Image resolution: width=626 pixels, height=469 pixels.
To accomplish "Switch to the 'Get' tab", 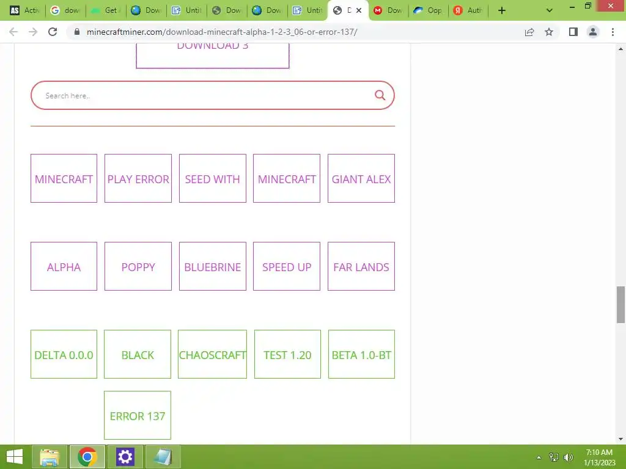I will (106, 10).
